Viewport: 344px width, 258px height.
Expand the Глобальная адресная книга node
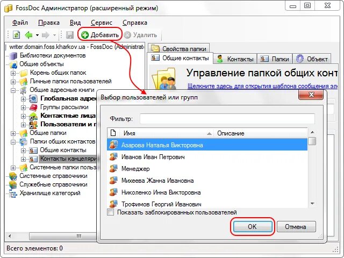[23, 99]
